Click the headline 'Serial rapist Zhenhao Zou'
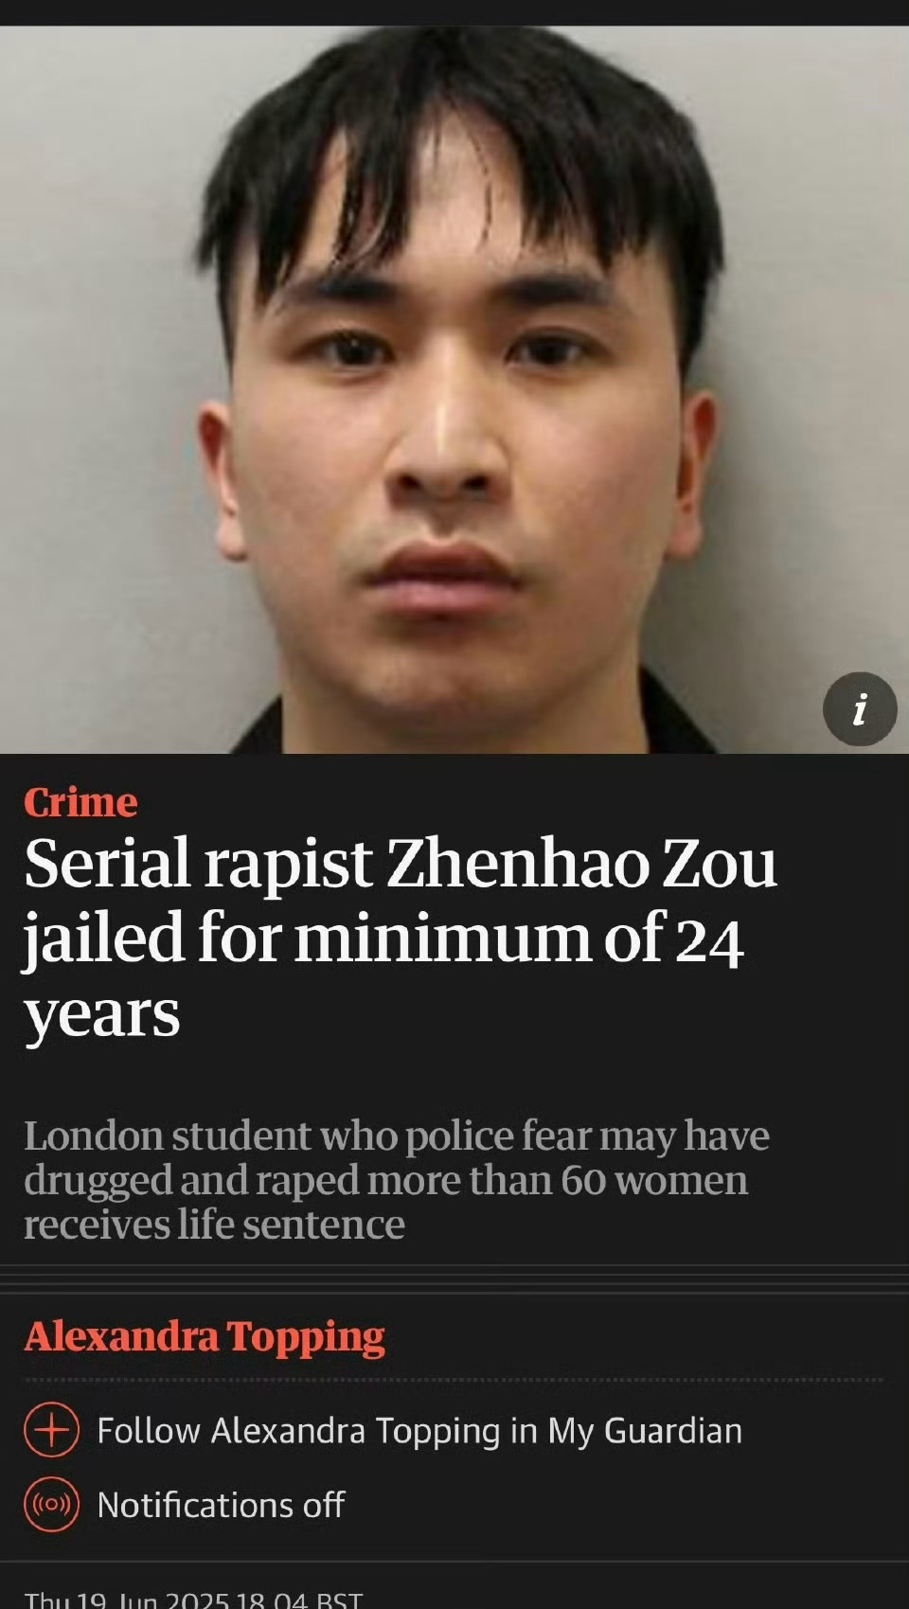909x1609 pixels. point(401,864)
